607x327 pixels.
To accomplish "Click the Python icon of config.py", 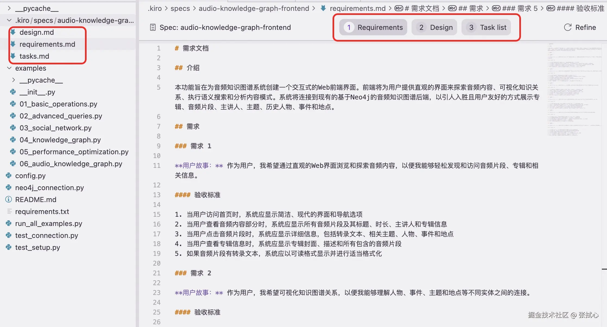I will tap(9, 176).
